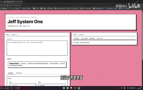Viewport: 143px width, 90px height.
Task: Open the Windows Start menu
Action: click(64, 88)
